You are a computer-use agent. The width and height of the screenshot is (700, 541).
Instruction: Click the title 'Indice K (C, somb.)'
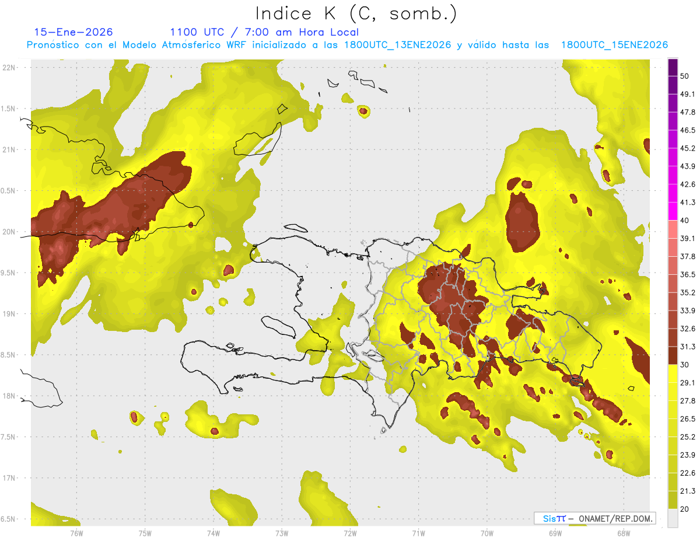pyautogui.click(x=356, y=13)
